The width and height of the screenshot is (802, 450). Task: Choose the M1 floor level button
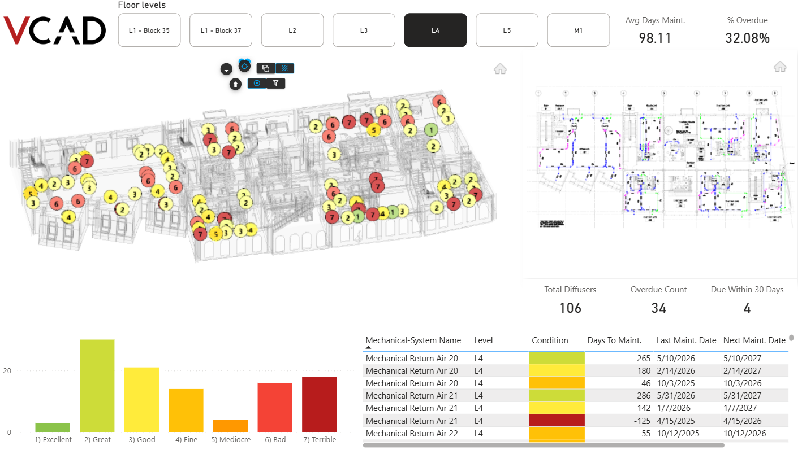click(579, 30)
